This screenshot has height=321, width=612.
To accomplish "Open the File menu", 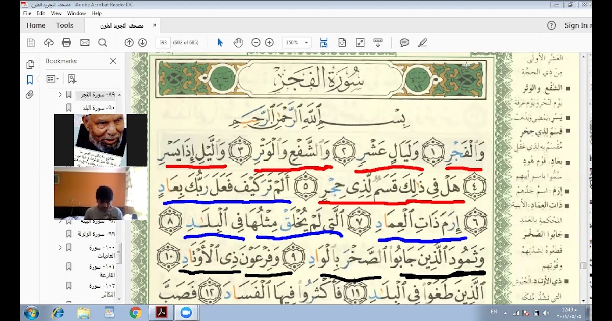I will tap(27, 13).
